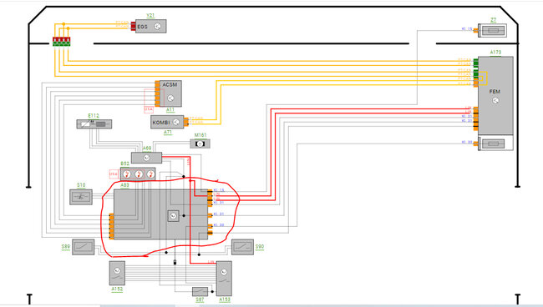Screen dimensions: 543x307
Task: Select the ACSM module box
Action: click(170, 93)
